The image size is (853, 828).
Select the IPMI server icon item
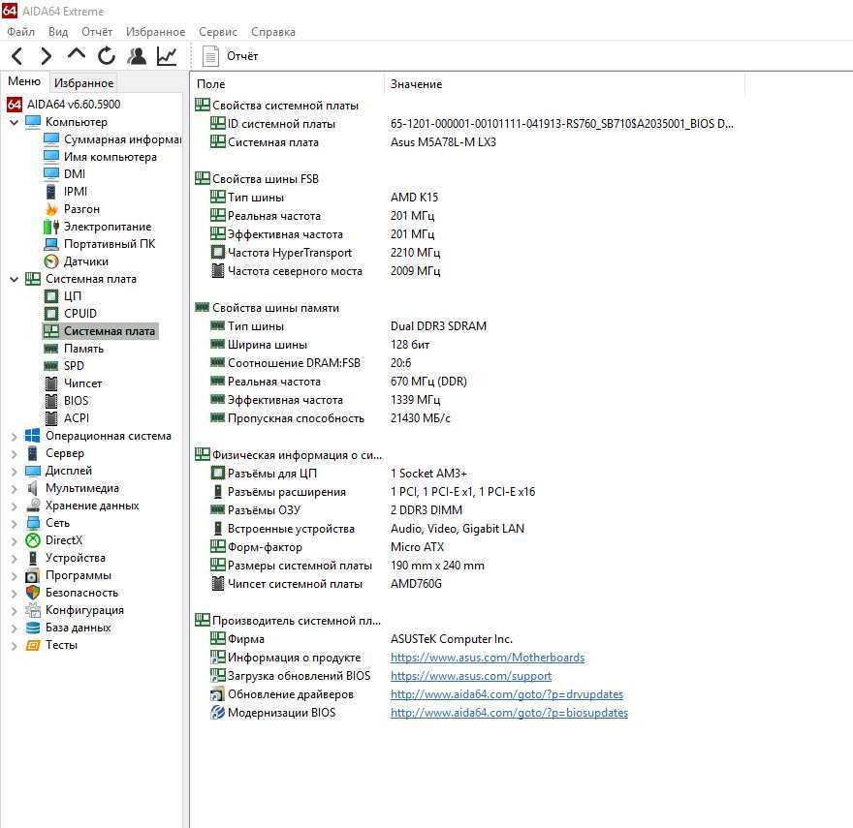tap(51, 192)
